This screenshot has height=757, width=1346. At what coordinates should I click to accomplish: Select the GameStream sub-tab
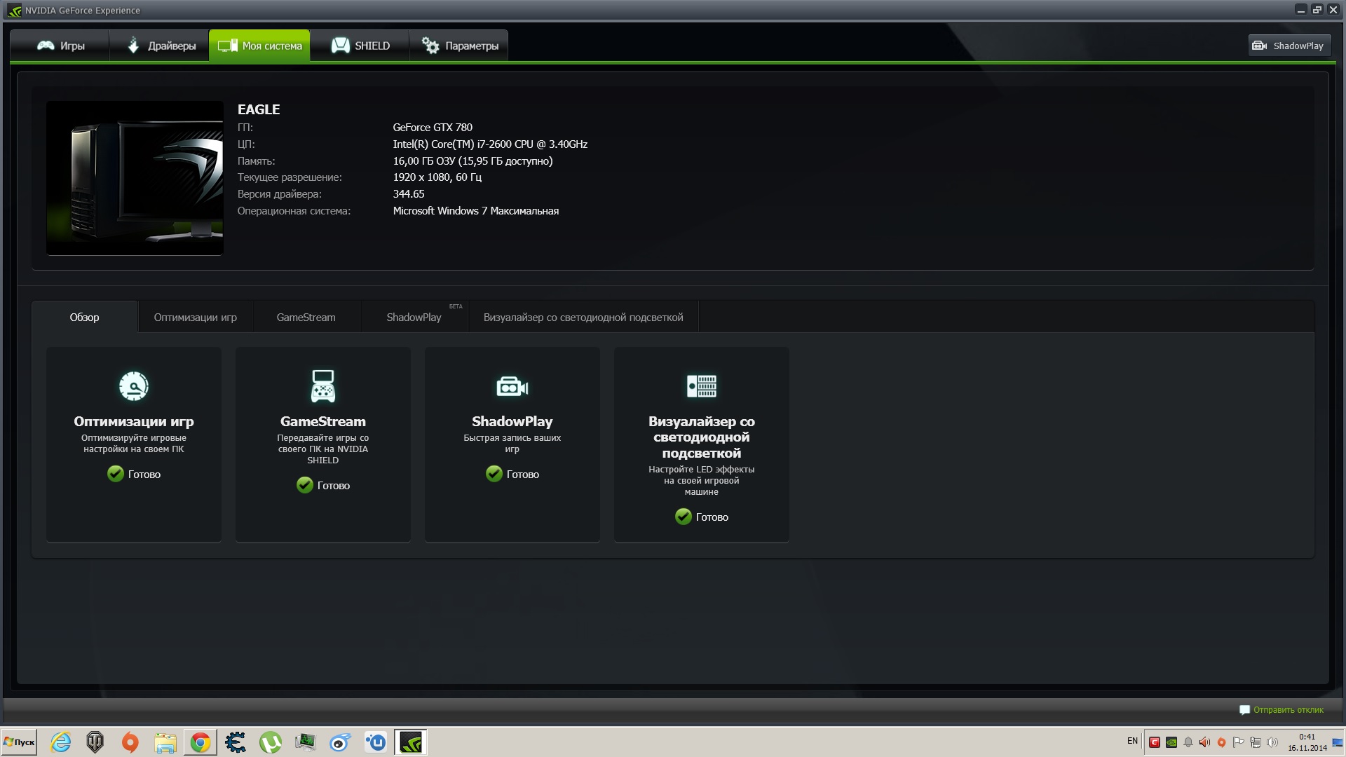coord(306,318)
